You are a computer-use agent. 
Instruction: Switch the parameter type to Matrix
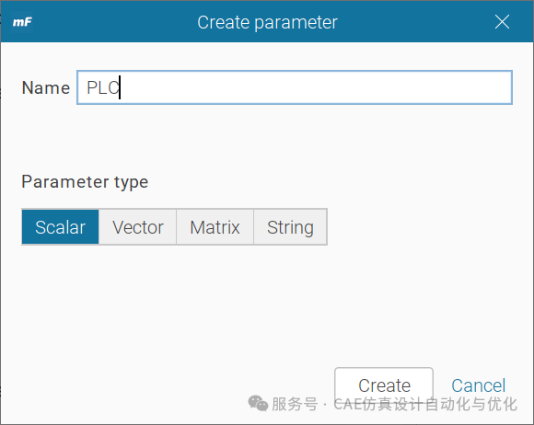click(215, 227)
